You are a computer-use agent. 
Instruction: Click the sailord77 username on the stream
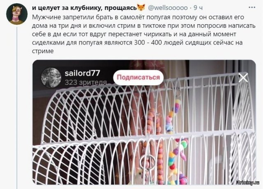tap(82, 73)
